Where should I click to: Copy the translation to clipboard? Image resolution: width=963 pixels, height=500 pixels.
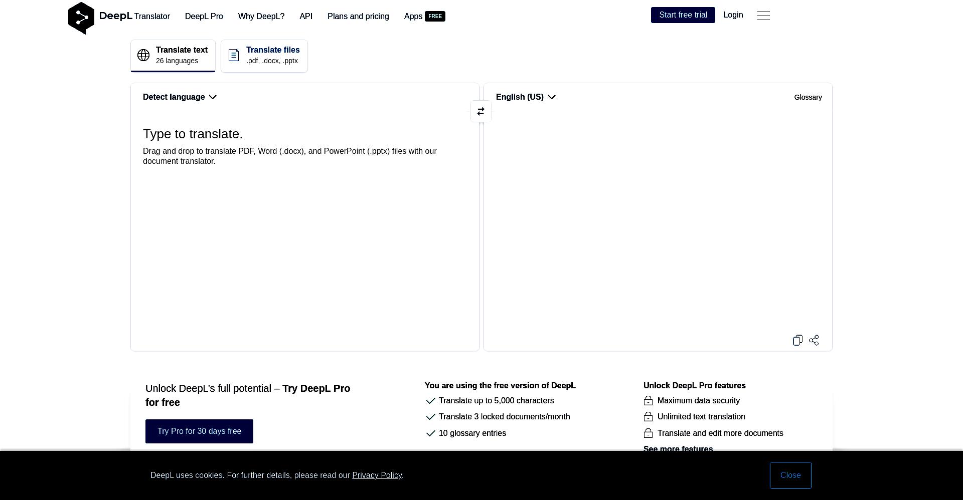[797, 340]
